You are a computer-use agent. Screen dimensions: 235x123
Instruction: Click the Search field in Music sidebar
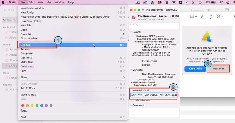point(10,20)
